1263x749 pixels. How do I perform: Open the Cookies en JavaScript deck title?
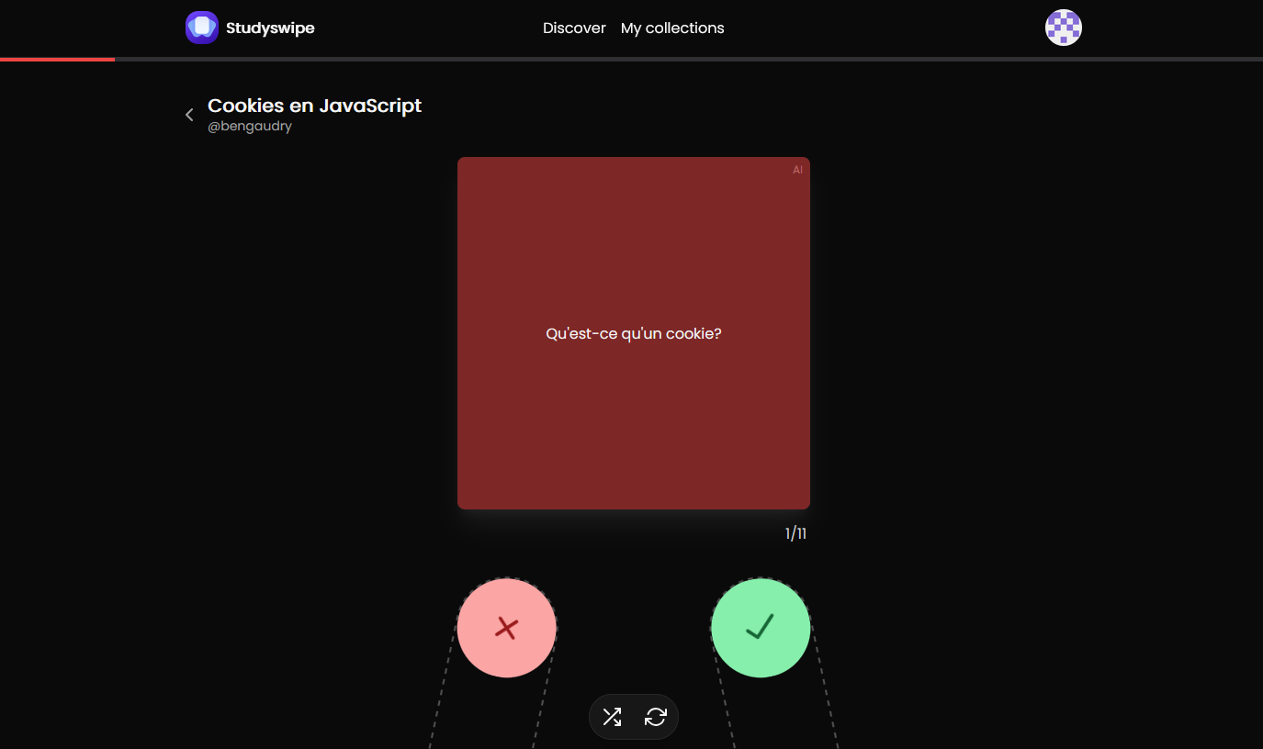[x=315, y=106]
